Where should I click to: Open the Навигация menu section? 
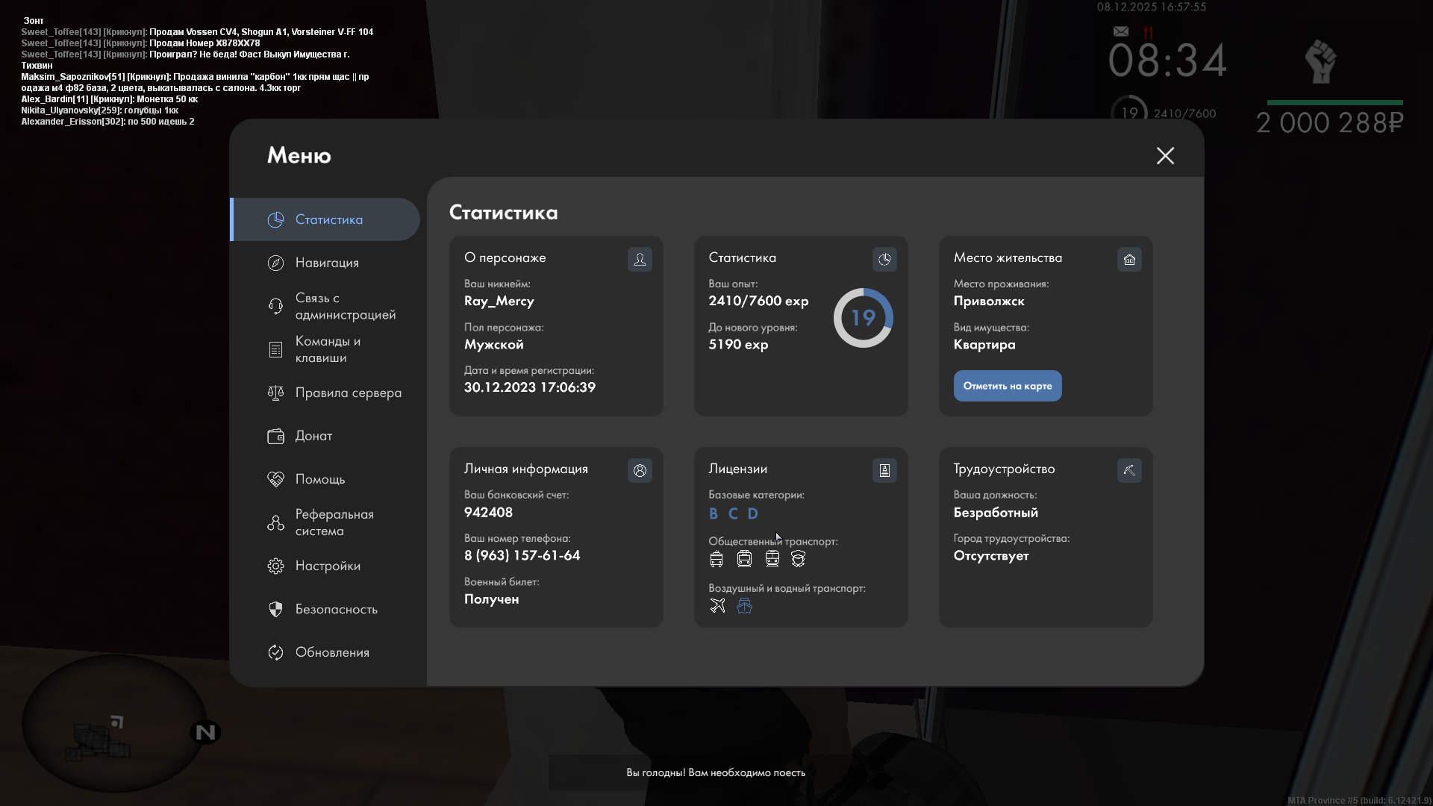(327, 263)
